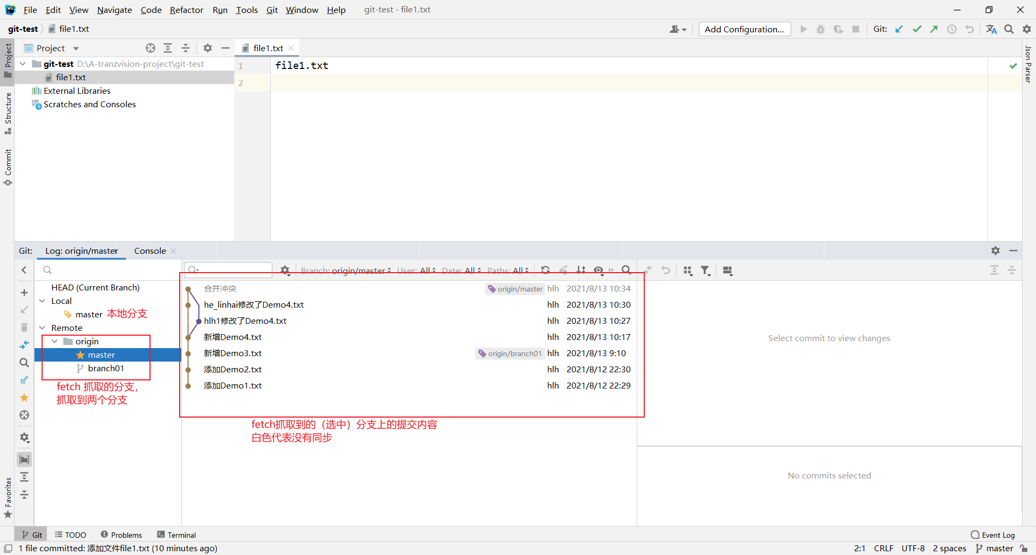Image resolution: width=1036 pixels, height=555 pixels.
Task: Click the master status bar branch indicator
Action: point(999,549)
